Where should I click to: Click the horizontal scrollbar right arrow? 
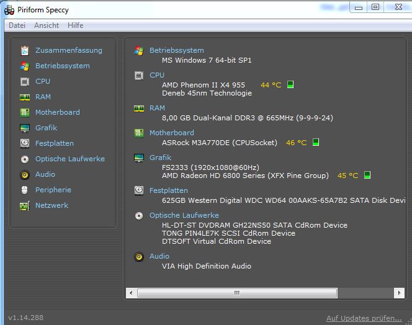point(399,293)
